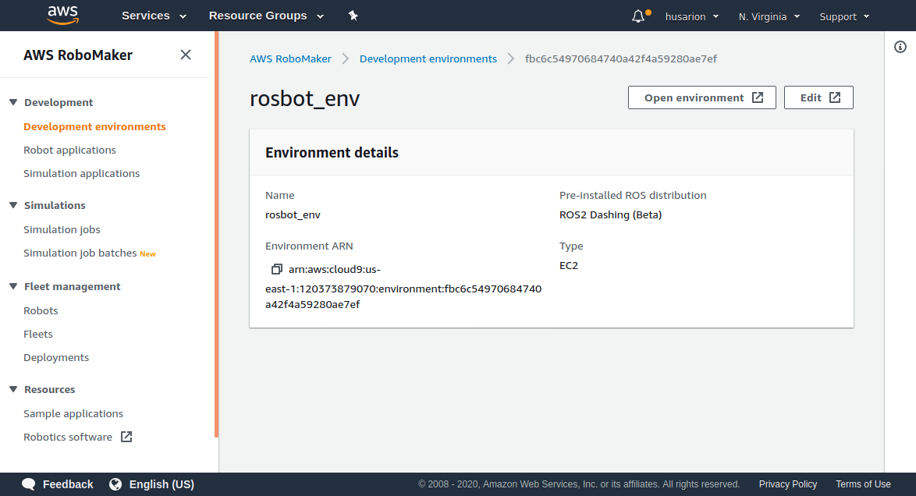Click external link icon beside Robotics software
This screenshot has height=496, width=916.
[x=126, y=437]
